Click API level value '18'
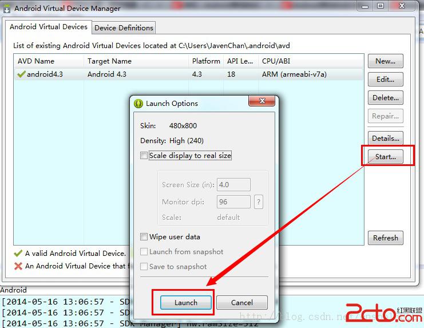 pos(231,74)
